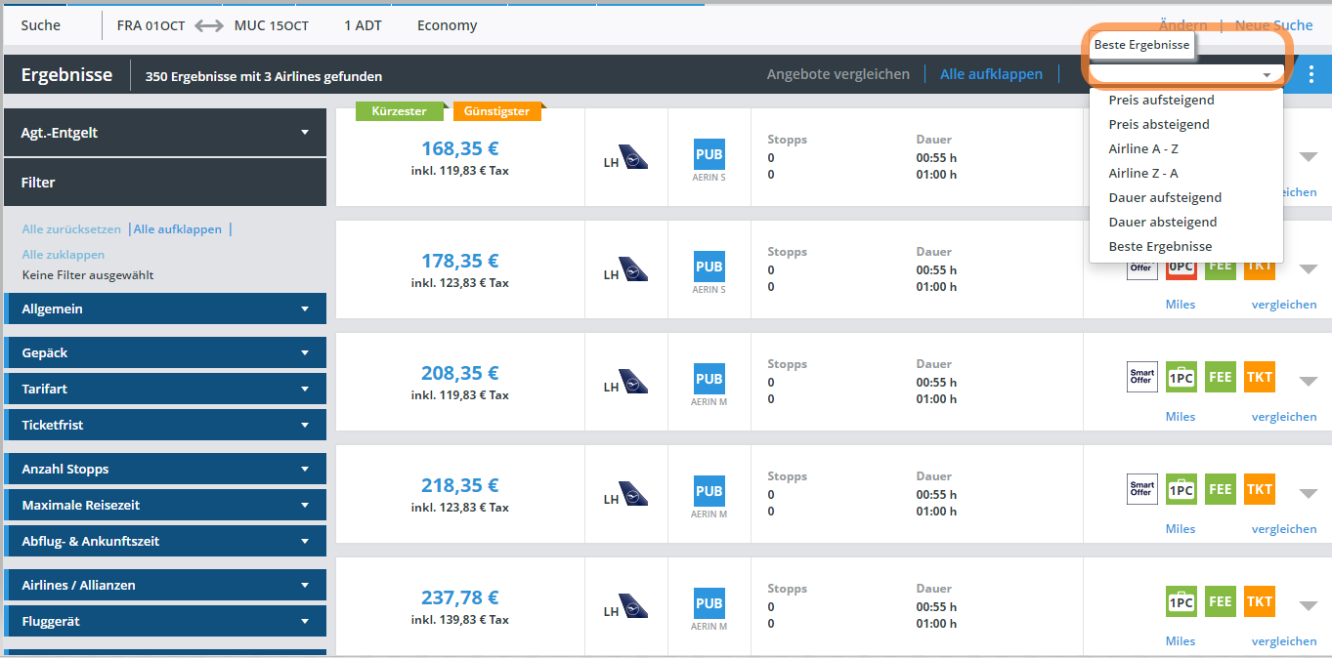Click Miles link on 218,35 € offer

[x=1180, y=528]
